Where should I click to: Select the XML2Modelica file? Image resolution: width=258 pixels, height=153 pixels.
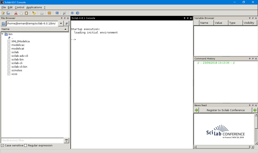click(x=20, y=42)
